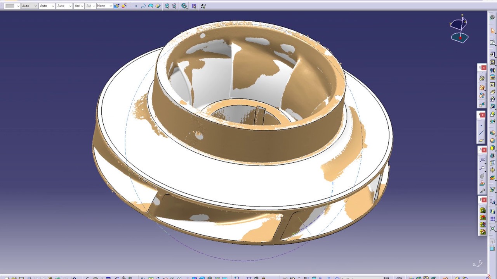497x279 pixels.
Task: Click the 3D compass red base point
Action: tap(460, 38)
